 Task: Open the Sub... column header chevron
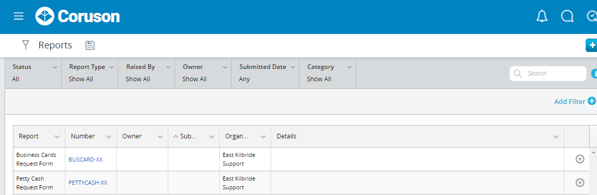click(x=212, y=137)
